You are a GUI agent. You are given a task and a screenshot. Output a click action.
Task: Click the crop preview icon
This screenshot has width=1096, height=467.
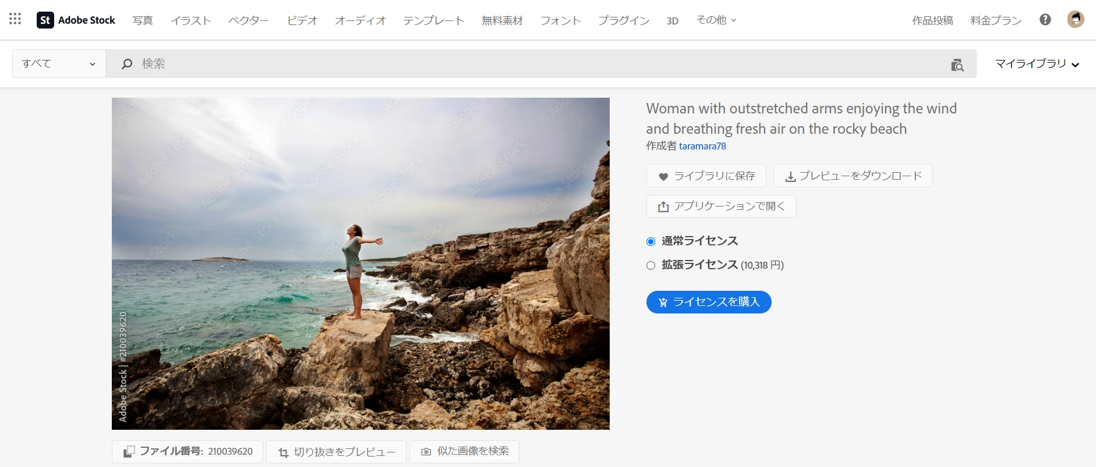tap(284, 452)
